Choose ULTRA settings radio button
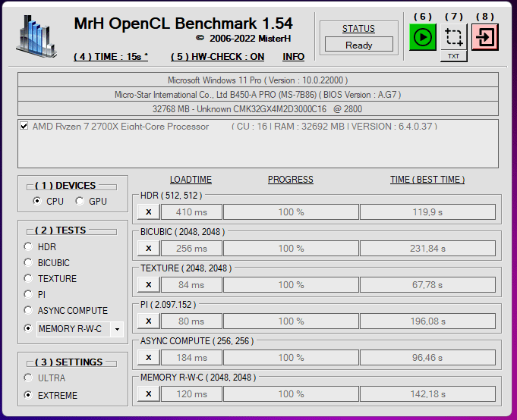 point(28,378)
